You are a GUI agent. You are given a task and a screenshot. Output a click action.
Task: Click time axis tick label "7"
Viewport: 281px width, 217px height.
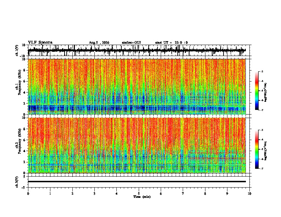[183, 194]
